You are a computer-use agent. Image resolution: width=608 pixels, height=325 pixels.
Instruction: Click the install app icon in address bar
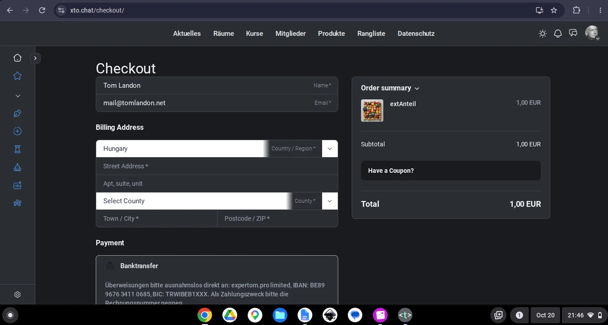click(540, 10)
